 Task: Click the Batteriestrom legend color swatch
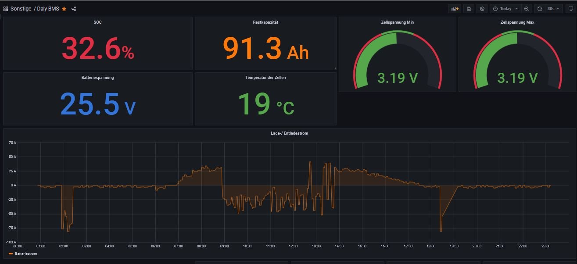point(11,253)
